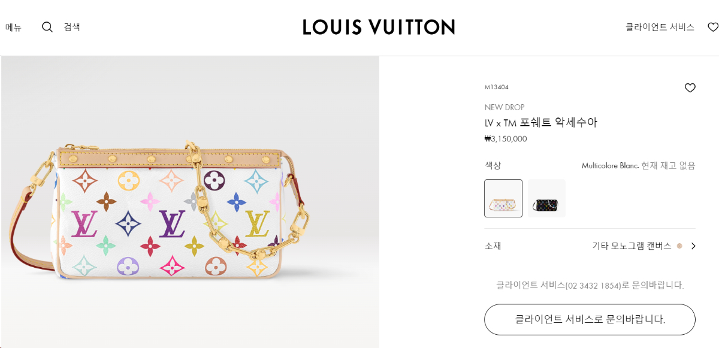The width and height of the screenshot is (719, 348).
Task: Click the 소재 material label
Action: point(493,246)
